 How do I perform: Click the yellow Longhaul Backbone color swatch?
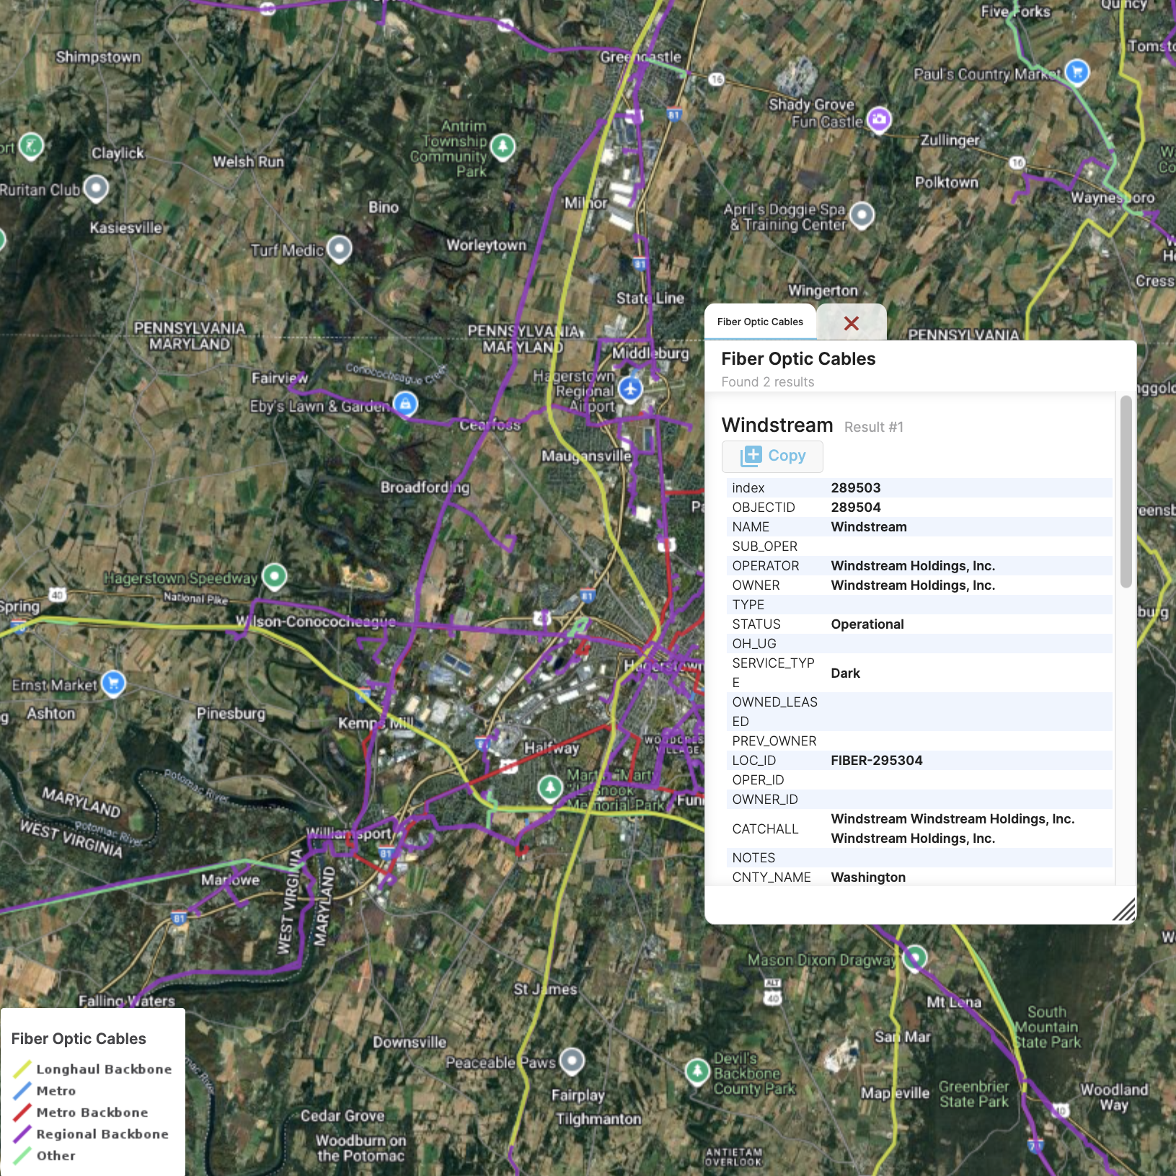coord(23,1069)
